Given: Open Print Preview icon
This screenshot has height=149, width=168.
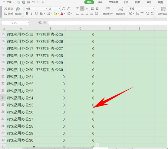Looking at the screenshot, I should 29,2.
